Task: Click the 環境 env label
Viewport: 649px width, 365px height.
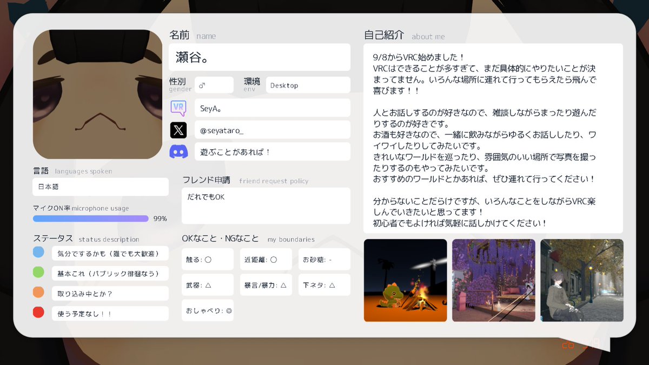Action: 252,84
